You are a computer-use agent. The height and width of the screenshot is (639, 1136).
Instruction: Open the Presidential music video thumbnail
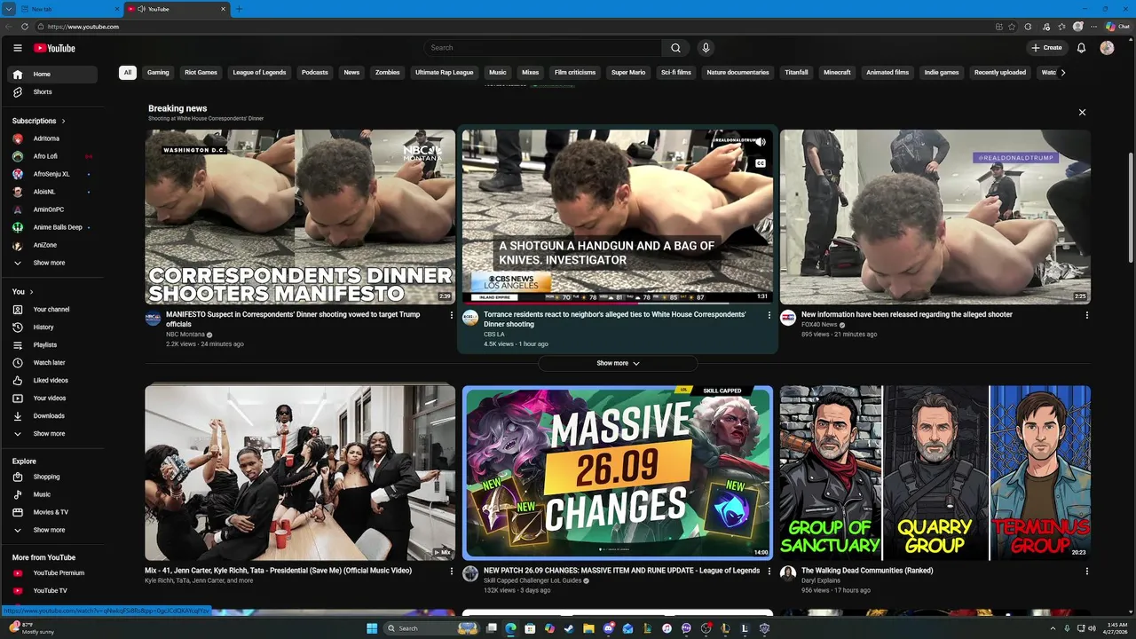pyautogui.click(x=300, y=472)
